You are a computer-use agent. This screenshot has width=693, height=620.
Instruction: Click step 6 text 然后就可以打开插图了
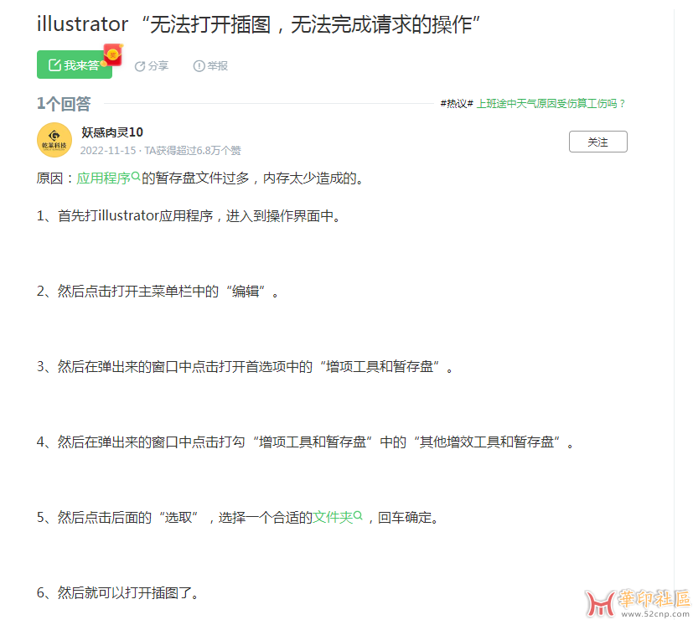click(117, 592)
